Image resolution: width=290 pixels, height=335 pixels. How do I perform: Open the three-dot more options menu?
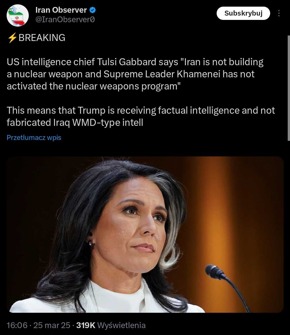click(x=279, y=13)
